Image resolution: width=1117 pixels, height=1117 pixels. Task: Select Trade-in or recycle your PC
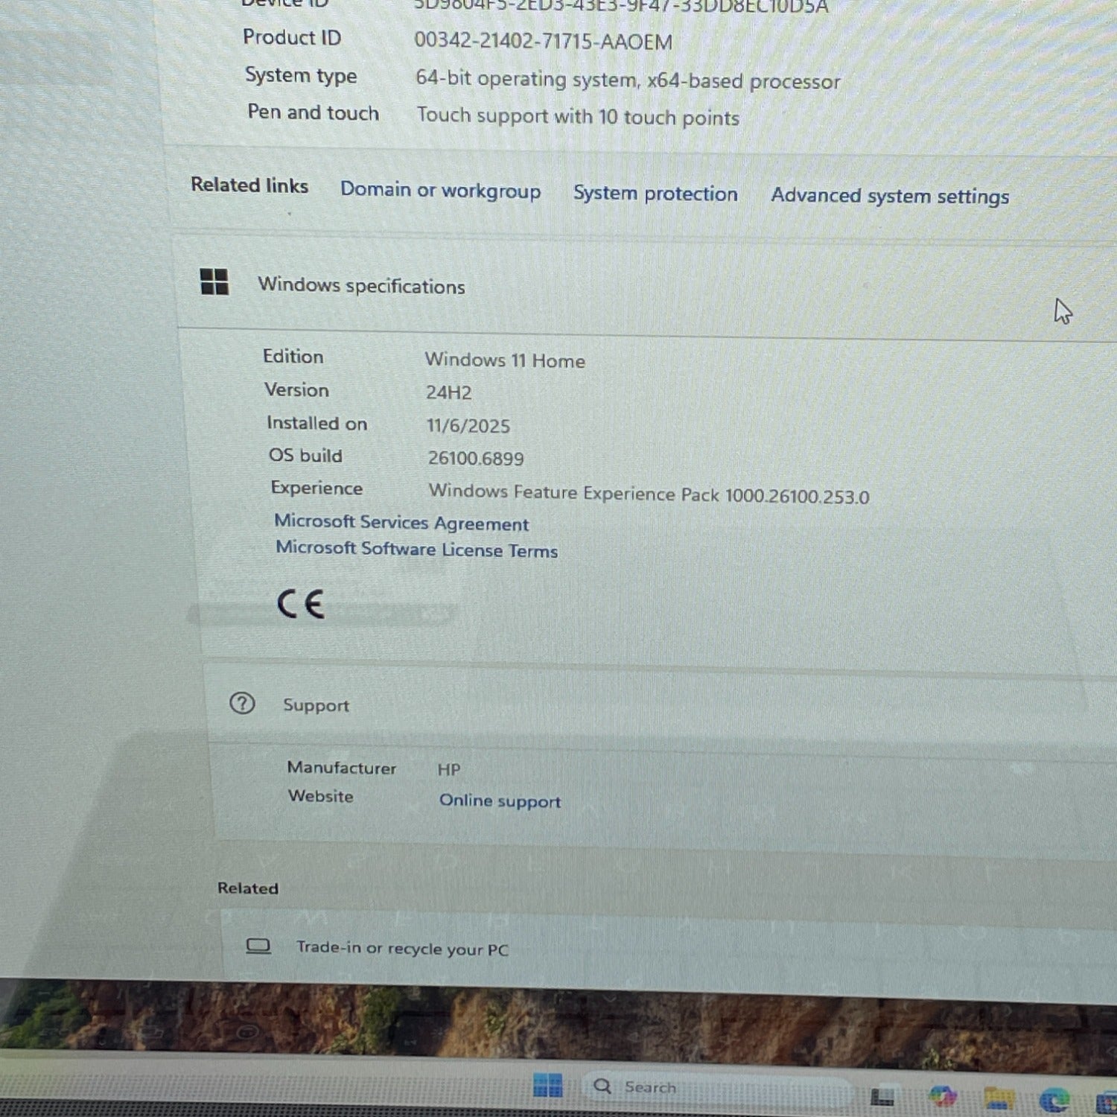[x=402, y=948]
